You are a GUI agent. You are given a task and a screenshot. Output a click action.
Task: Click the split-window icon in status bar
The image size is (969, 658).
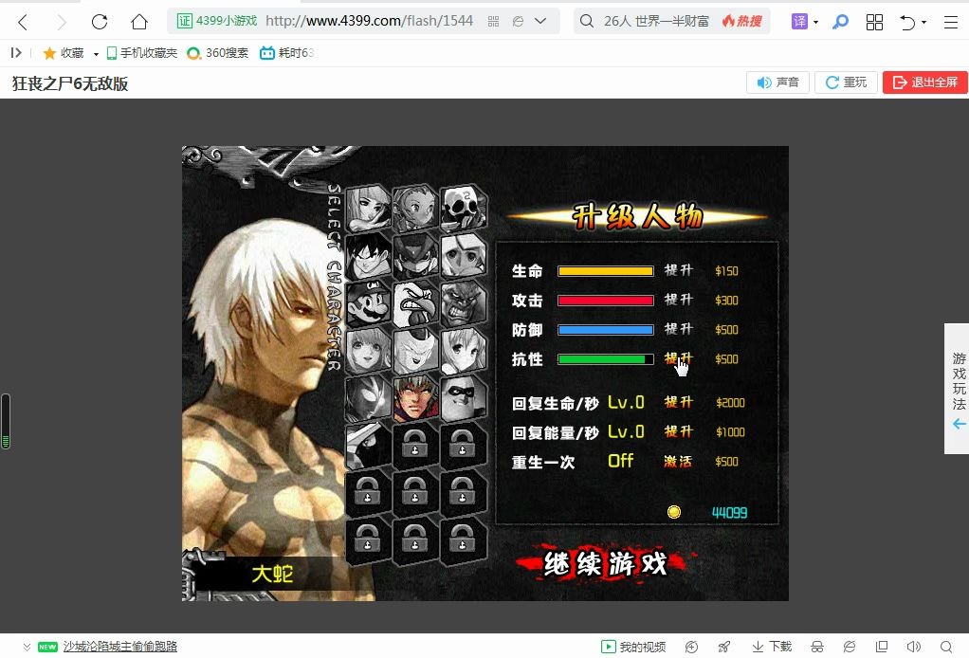coord(881,647)
